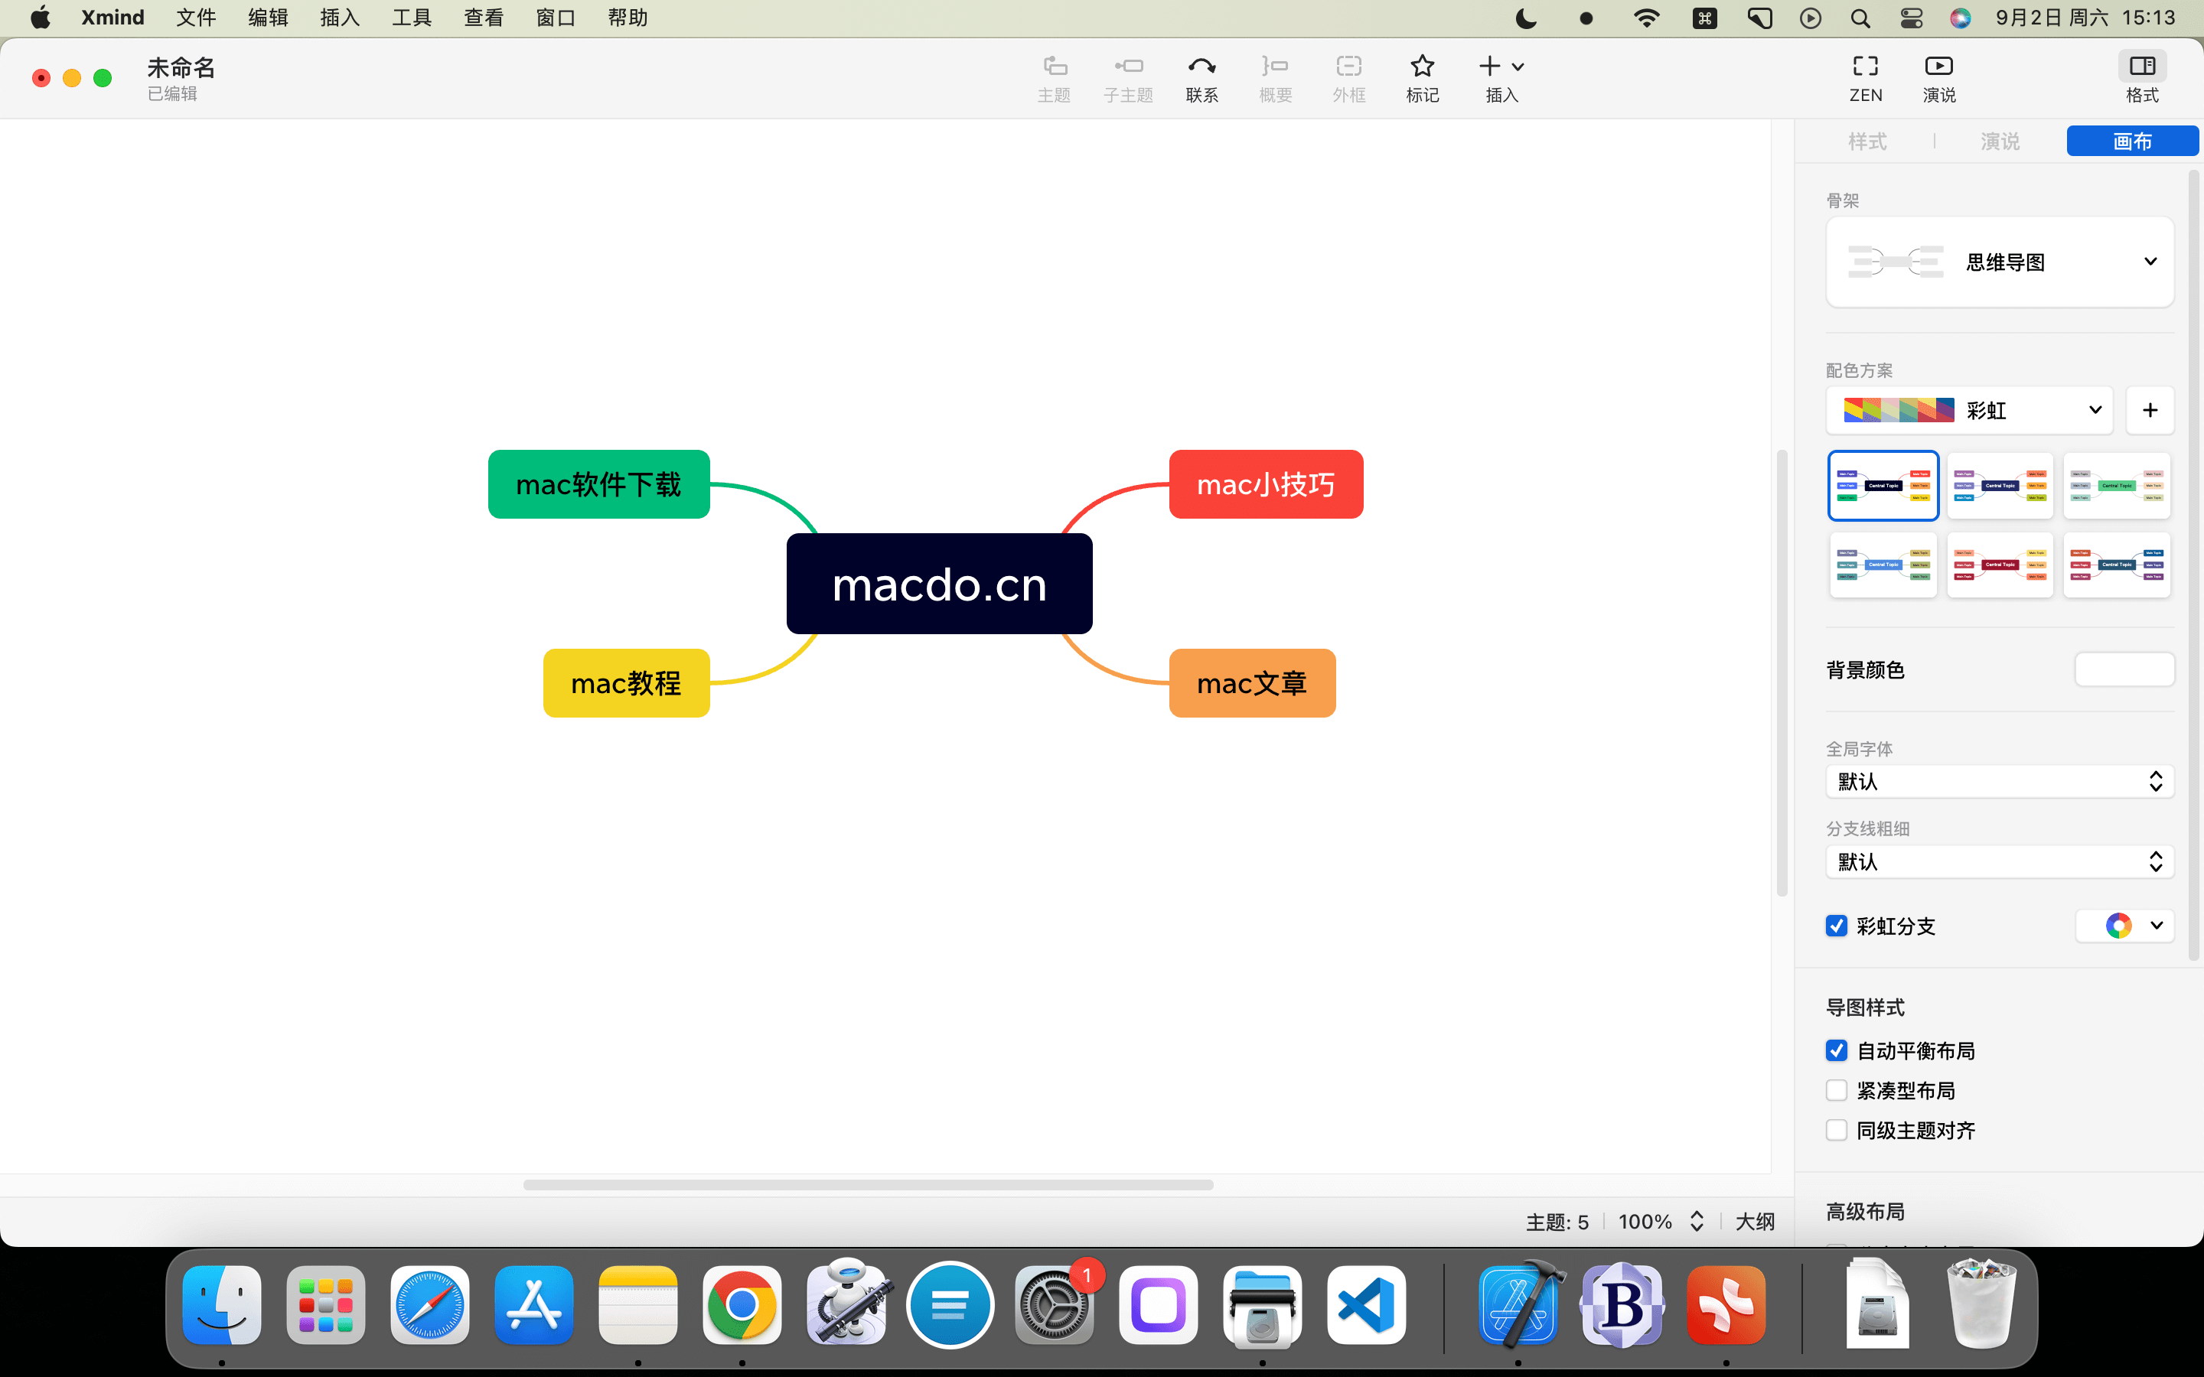2204x1377 pixels.
Task: Launch Google Chrome from the Dock
Action: (x=742, y=1304)
